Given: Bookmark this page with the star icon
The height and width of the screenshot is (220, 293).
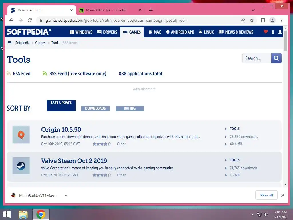Looking at the screenshot, I should (252, 20).
